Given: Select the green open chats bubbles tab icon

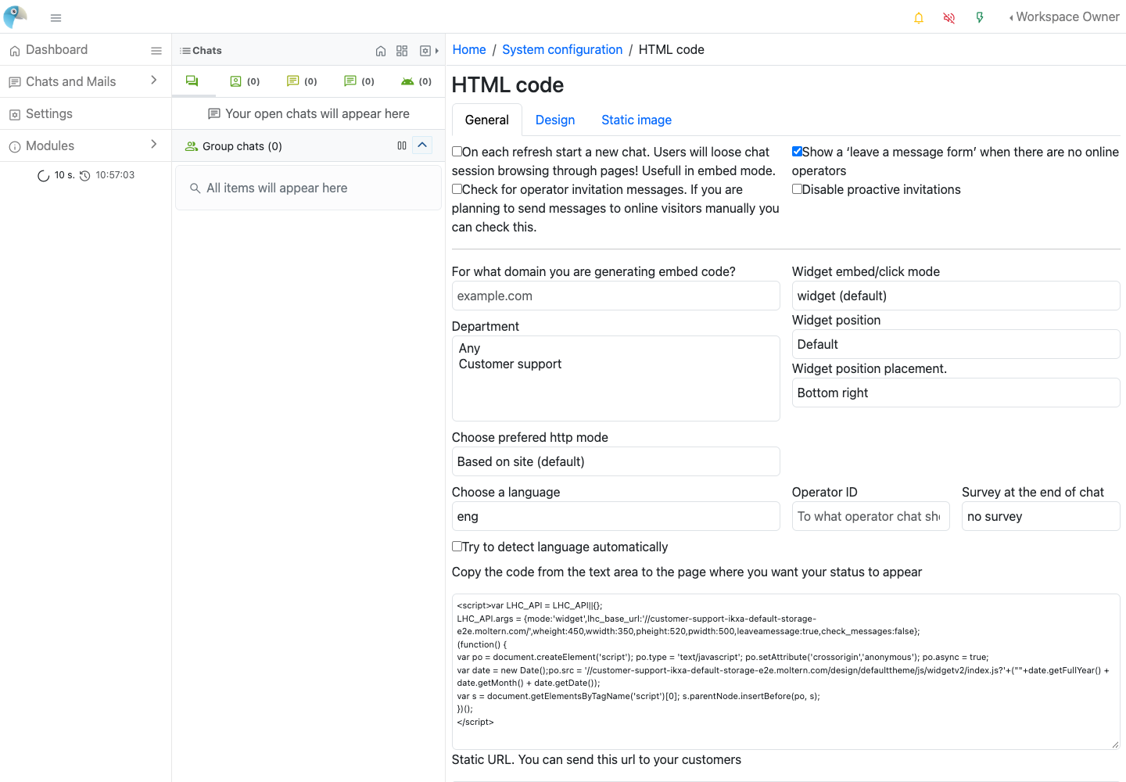Looking at the screenshot, I should pyautogui.click(x=192, y=81).
